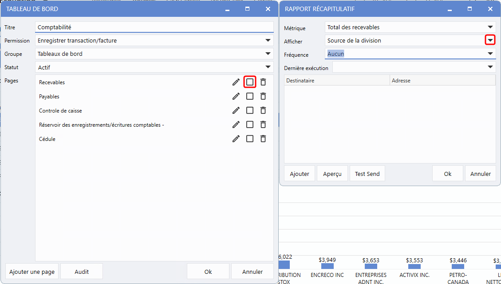Tick the checkbox for Réservoir des enregistrements

click(x=250, y=124)
